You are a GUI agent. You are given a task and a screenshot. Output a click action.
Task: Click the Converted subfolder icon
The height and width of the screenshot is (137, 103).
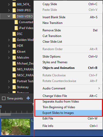pos(16,22)
